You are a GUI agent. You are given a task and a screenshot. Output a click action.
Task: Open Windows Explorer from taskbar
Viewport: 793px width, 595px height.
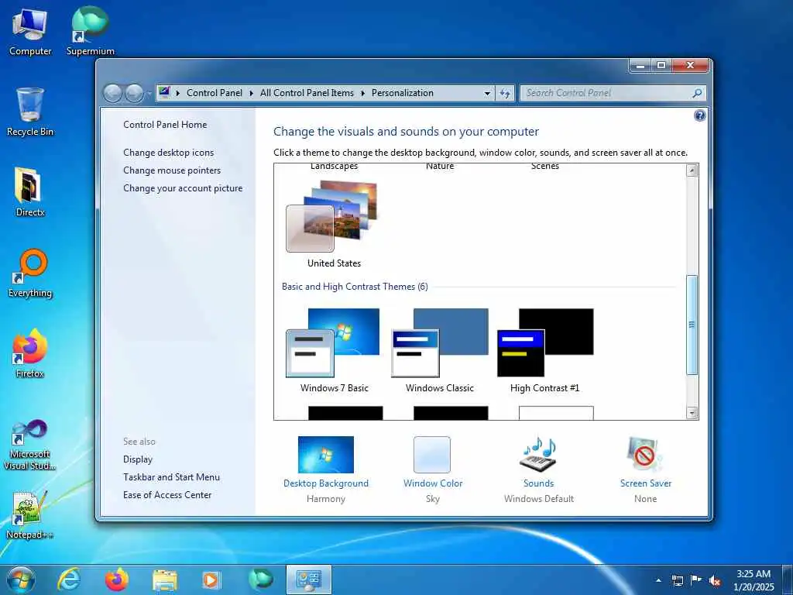click(x=165, y=580)
